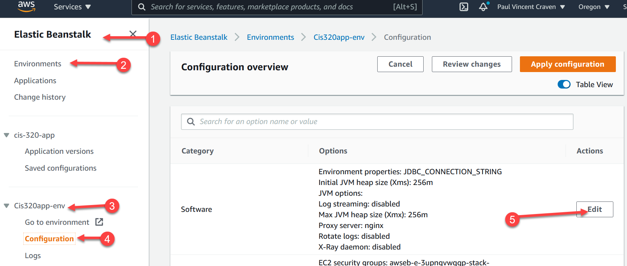Click the magnifier icon in top search bar
The height and width of the screenshot is (266, 627).
pos(142,7)
